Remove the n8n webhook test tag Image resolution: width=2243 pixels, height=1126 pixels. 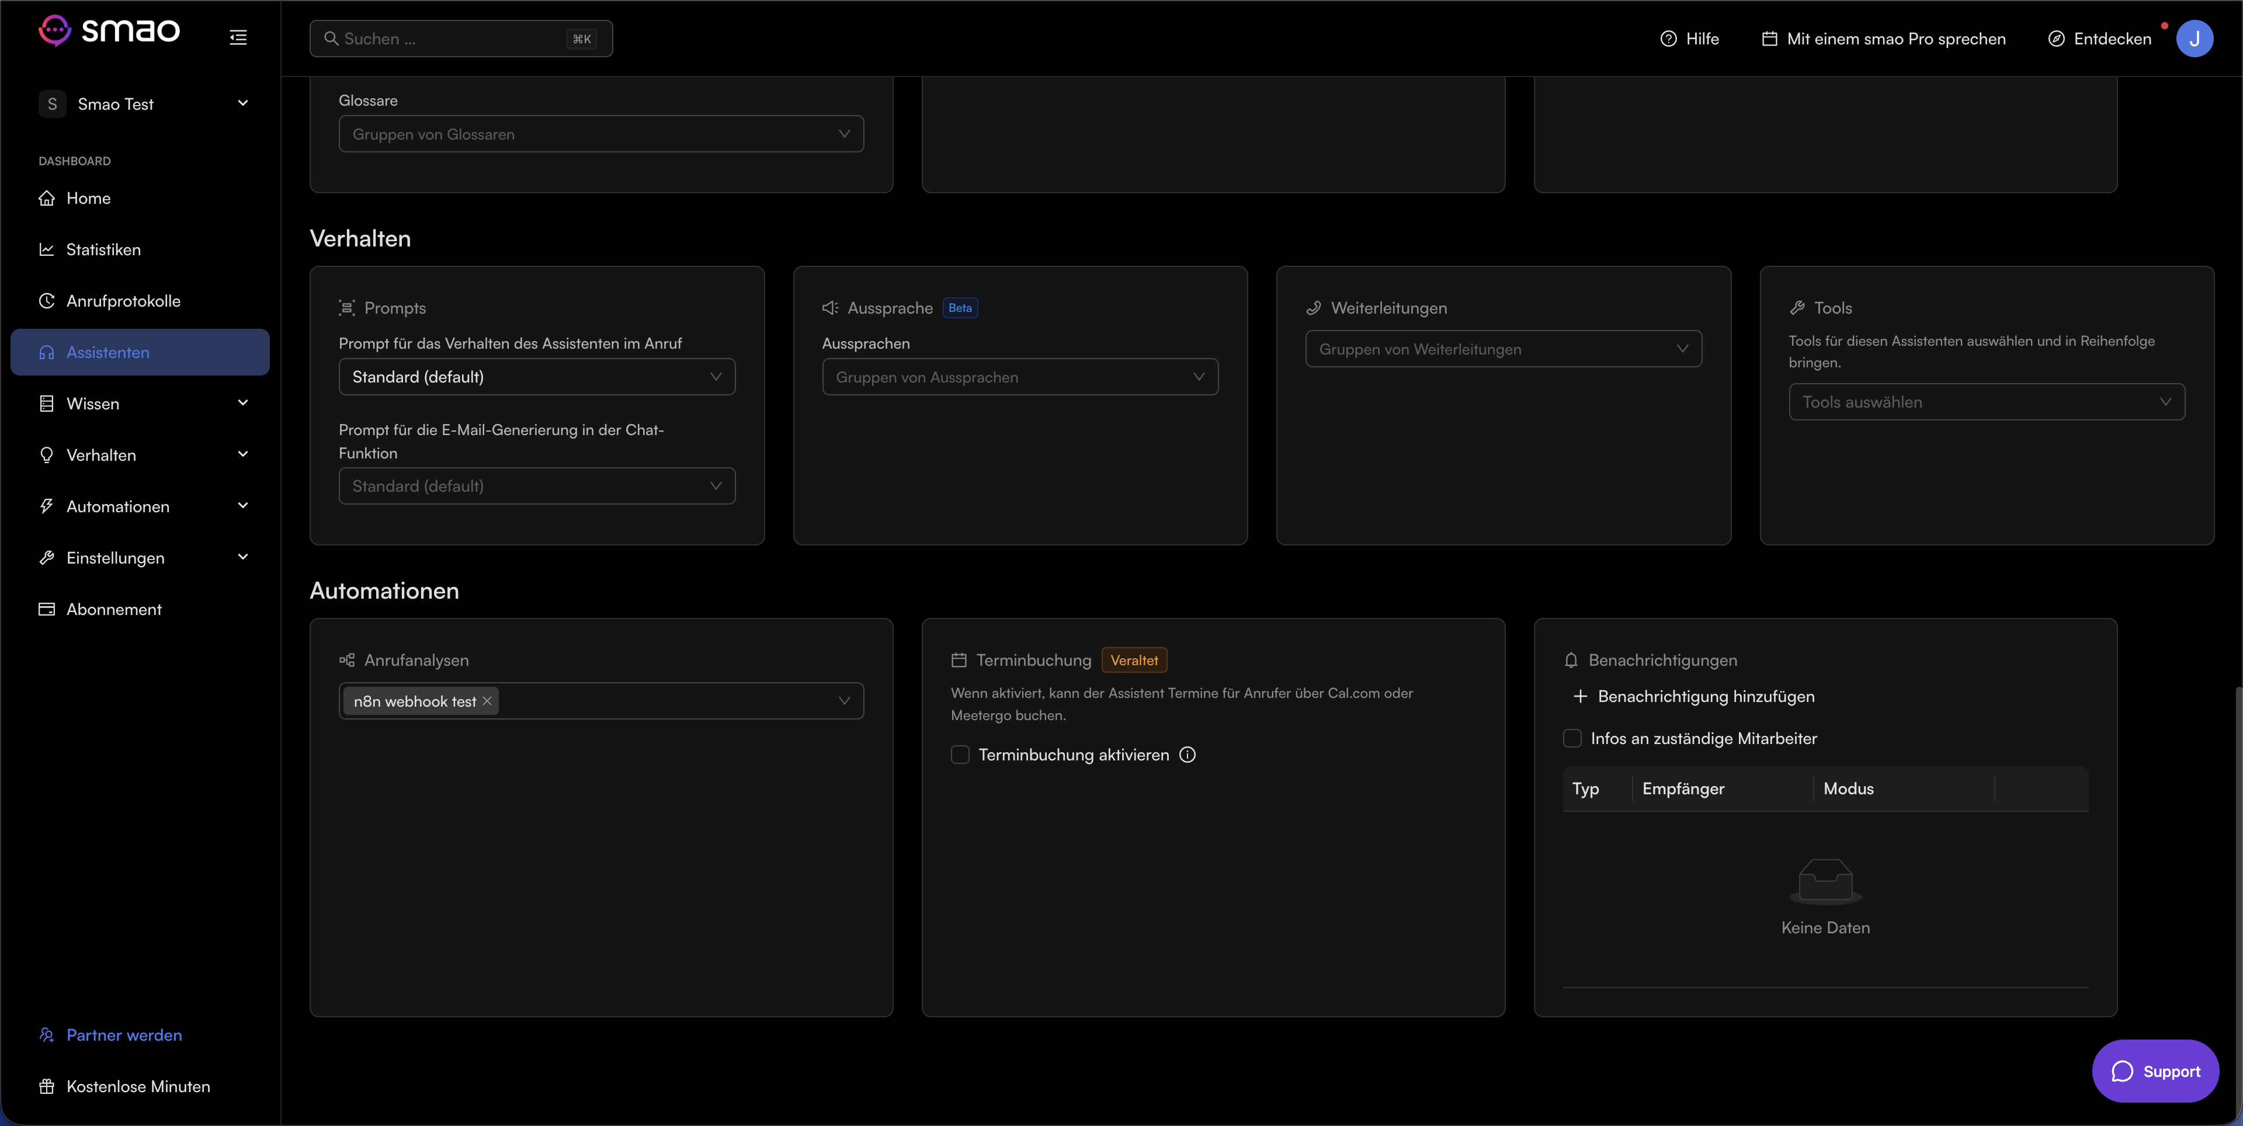[x=488, y=701]
